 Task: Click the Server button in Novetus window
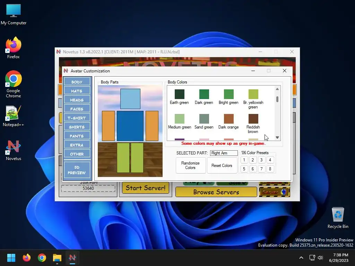(275, 192)
